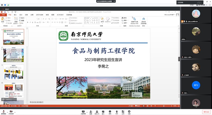Click the Raise Hand (举手) icon
Image resolution: width=212 pixels, height=115 pixels.
117,111
